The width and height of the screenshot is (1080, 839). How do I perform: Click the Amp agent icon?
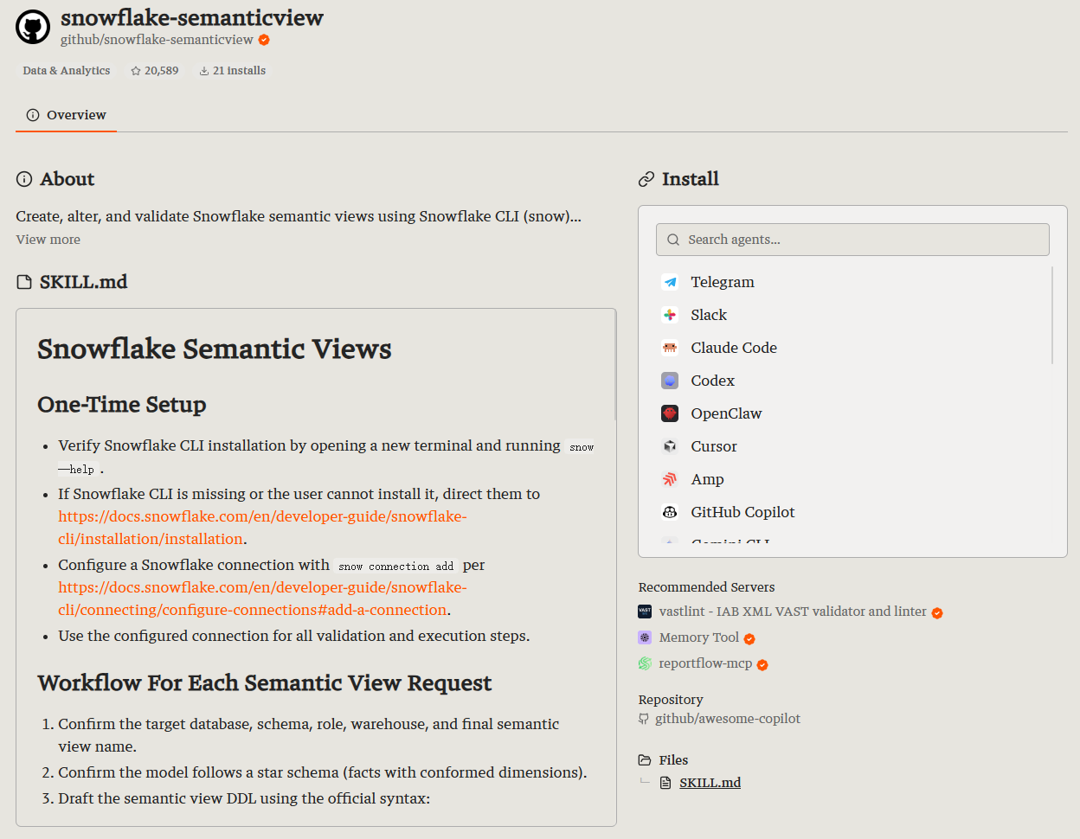pos(670,479)
